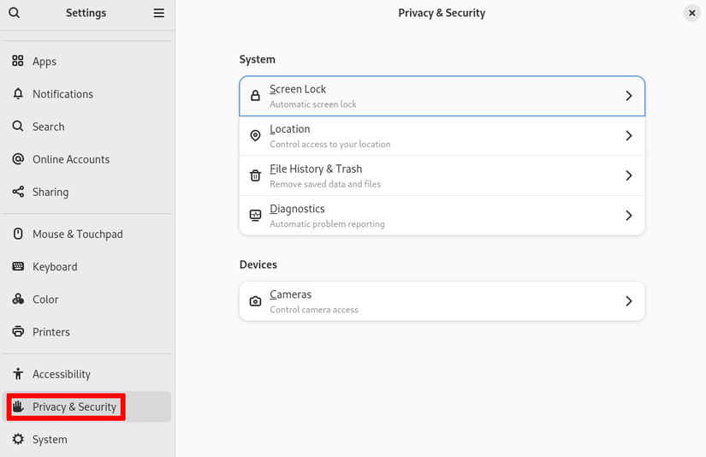
Task: Expand Screen Lock row chevron arrow
Action: click(x=628, y=96)
